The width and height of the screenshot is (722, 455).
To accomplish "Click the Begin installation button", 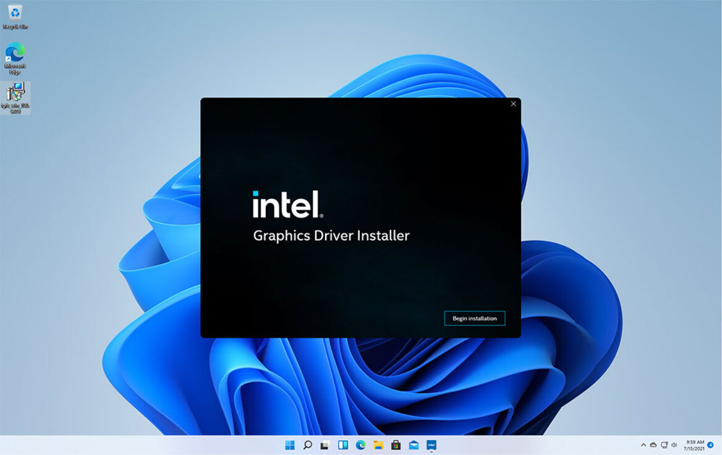I will [x=474, y=318].
